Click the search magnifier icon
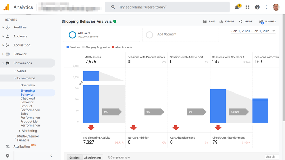The width and height of the screenshot is (285, 160). (113, 7)
